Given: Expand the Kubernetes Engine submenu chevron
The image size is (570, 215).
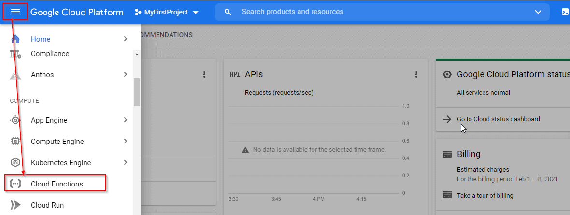Looking at the screenshot, I should coord(126,163).
